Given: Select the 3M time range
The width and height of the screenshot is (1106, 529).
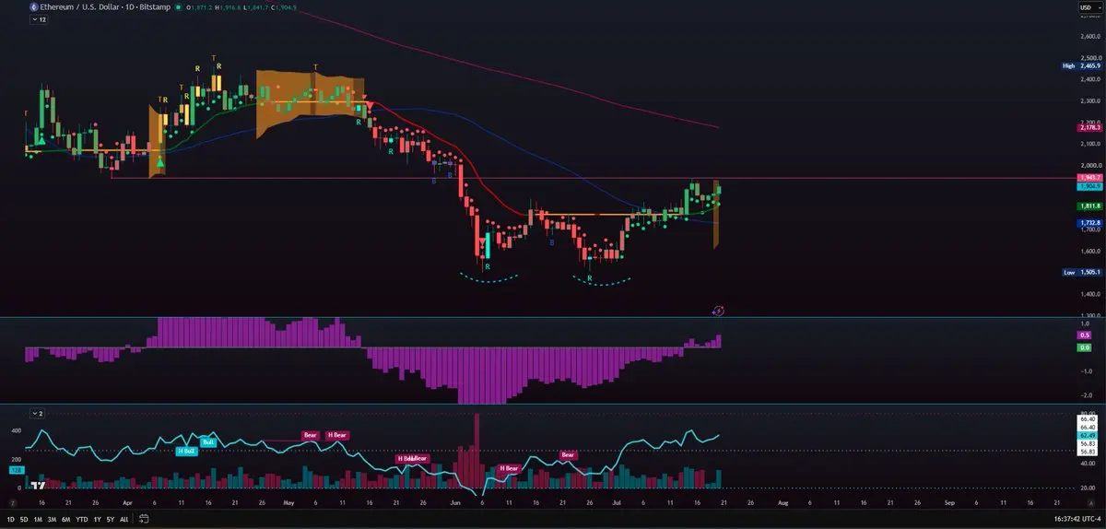Looking at the screenshot, I should 52,519.
